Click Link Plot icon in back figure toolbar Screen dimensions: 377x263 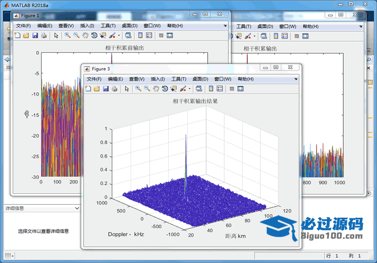pos(264,36)
